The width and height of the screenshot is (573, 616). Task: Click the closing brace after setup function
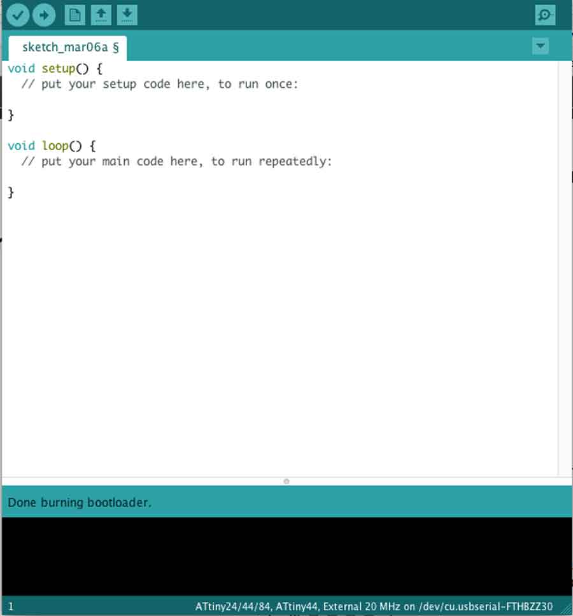point(11,115)
